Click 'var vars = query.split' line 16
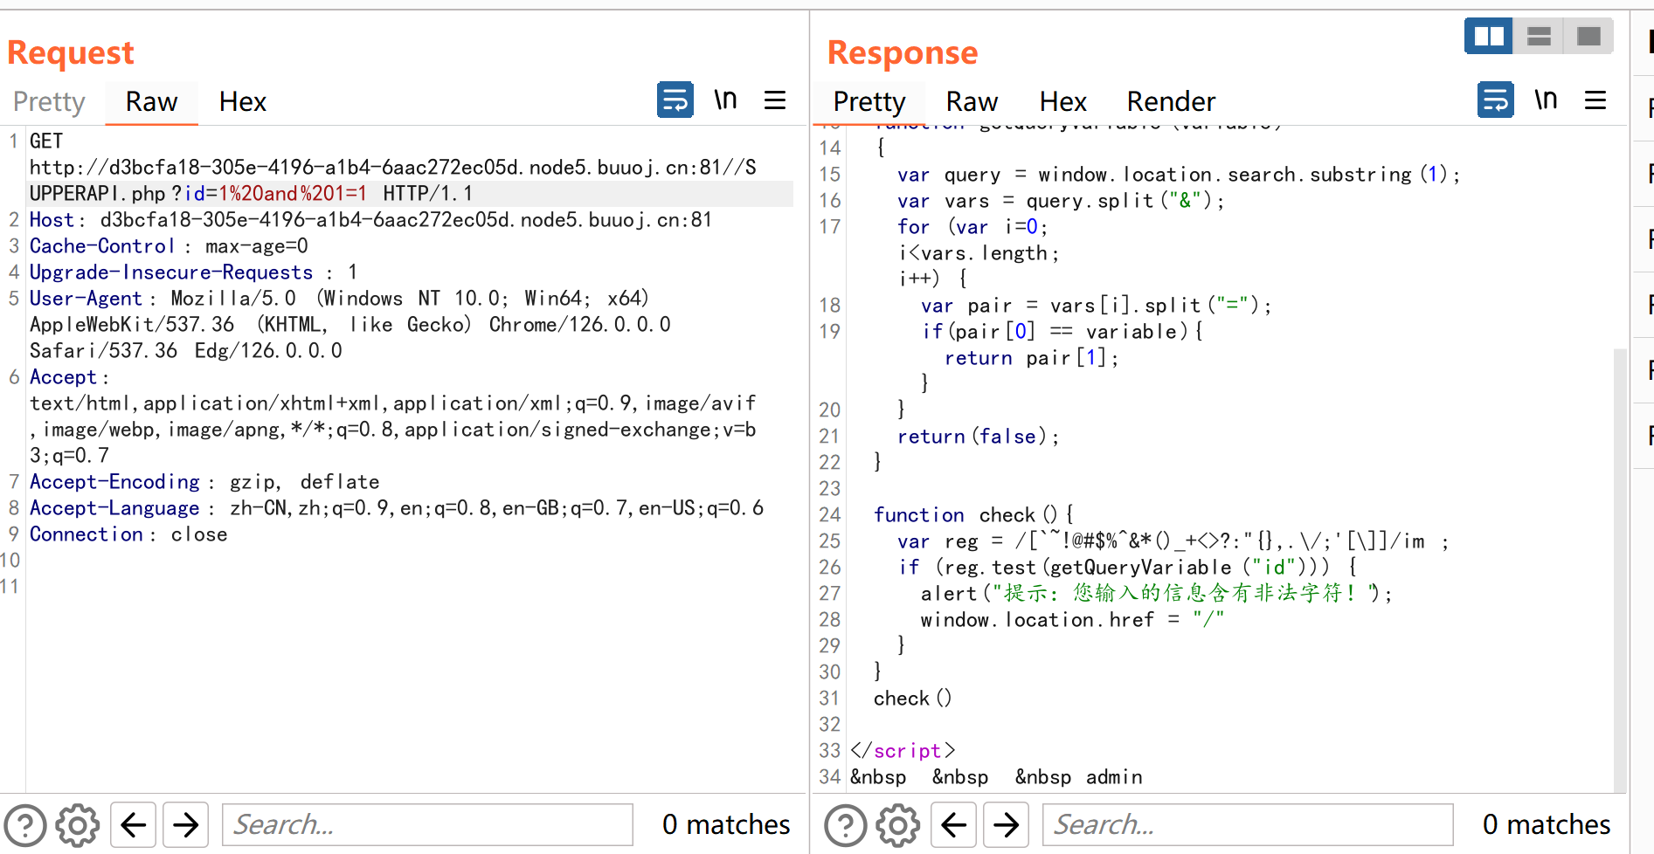Viewport: 1654px width, 854px height. pyautogui.click(x=1061, y=201)
